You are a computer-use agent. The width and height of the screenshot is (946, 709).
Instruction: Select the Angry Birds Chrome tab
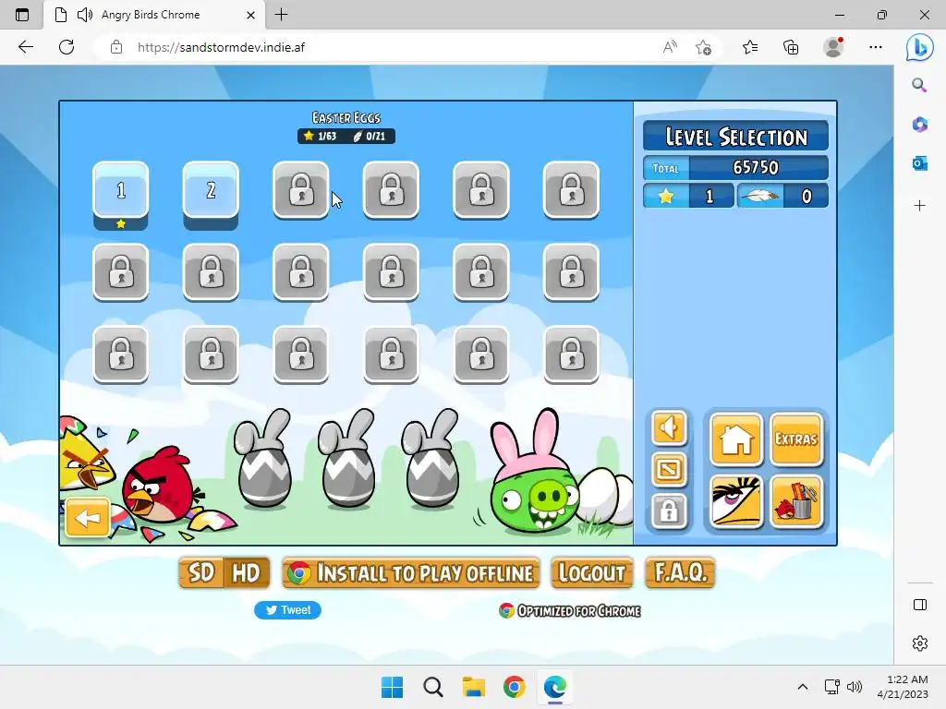pyautogui.click(x=154, y=15)
